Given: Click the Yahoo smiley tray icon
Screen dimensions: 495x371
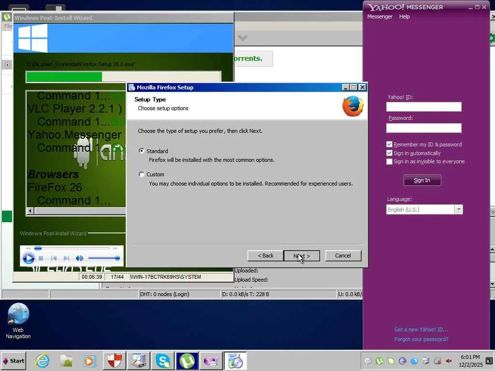Looking at the screenshot, I should coord(368,360).
